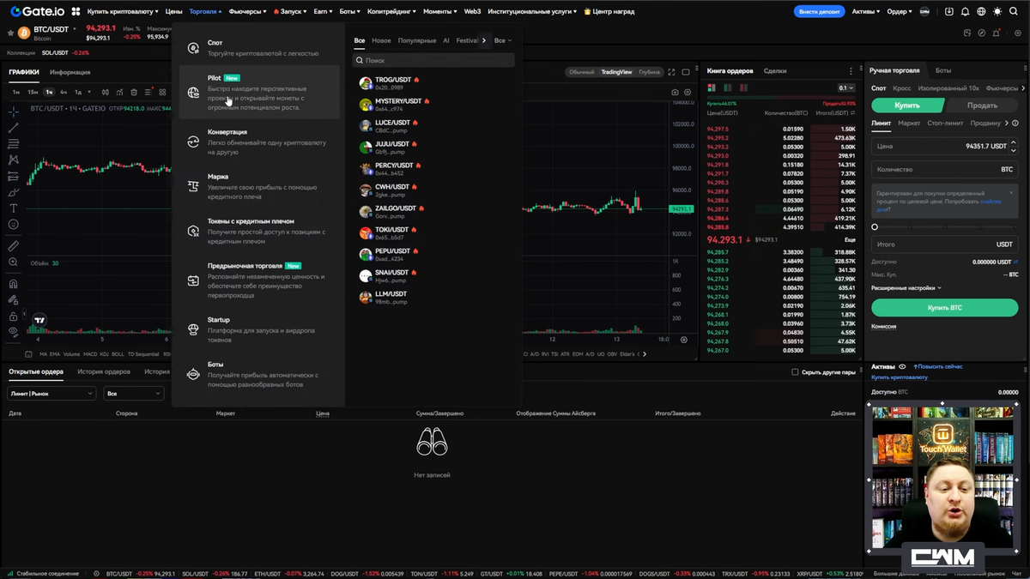
Task: Open the 'Все' category dropdown in coin list
Action: 503,40
